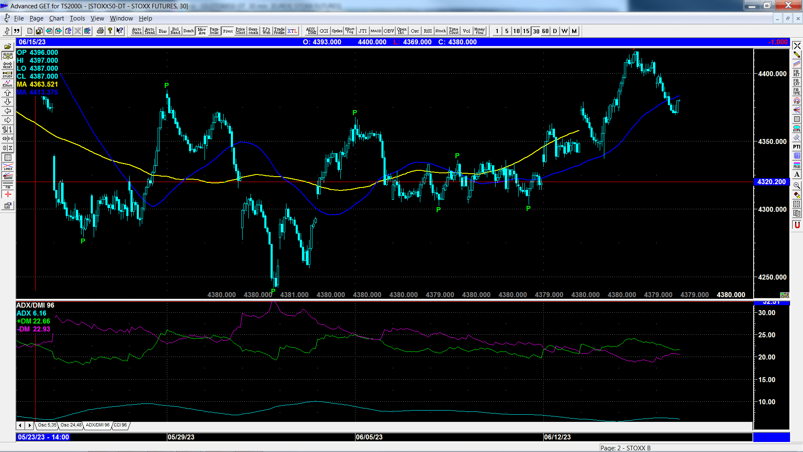Click the PTI tool icon
The height and width of the screenshot is (452, 803).
[797, 147]
